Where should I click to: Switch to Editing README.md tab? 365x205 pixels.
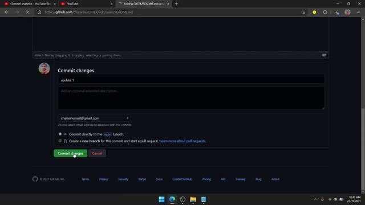click(144, 4)
